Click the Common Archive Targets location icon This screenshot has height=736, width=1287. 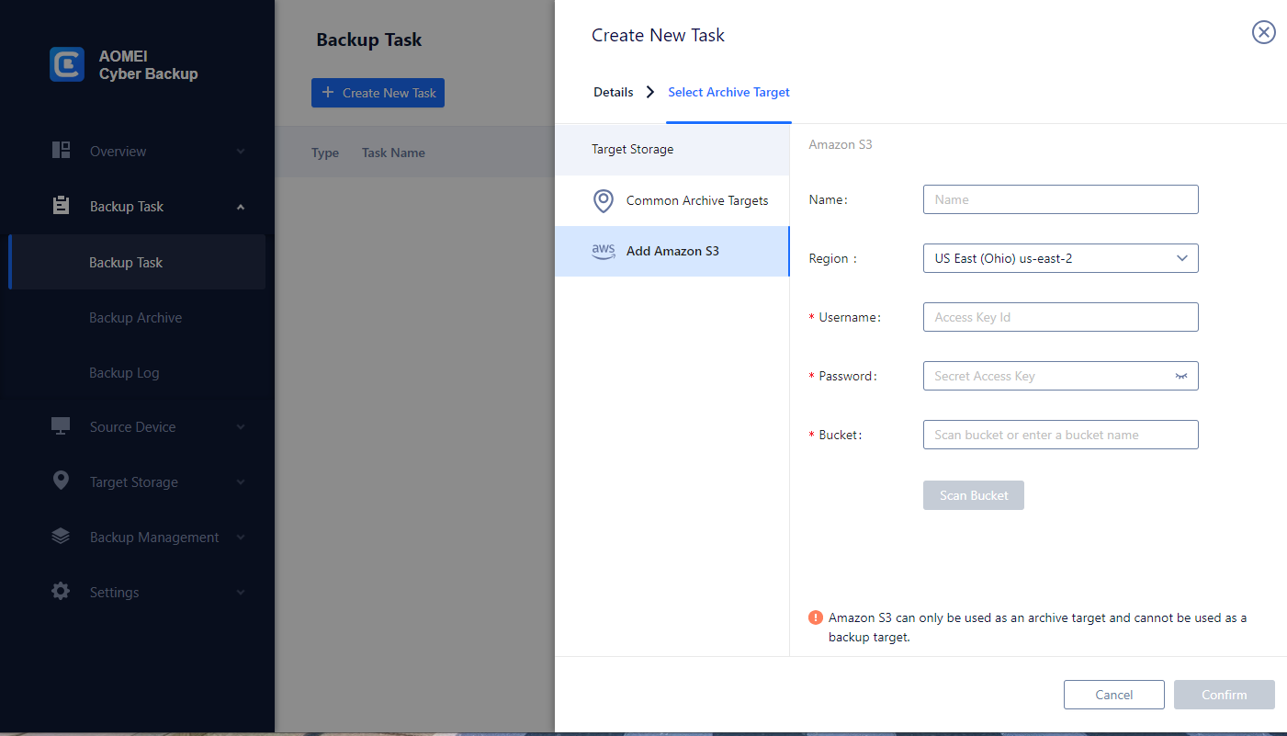pos(603,200)
